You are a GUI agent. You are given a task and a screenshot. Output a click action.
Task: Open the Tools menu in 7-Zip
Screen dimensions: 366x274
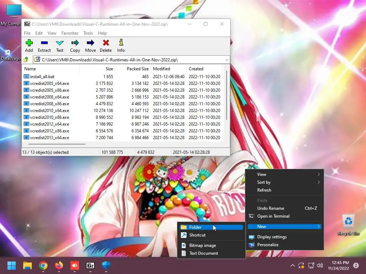pyautogui.click(x=88, y=33)
